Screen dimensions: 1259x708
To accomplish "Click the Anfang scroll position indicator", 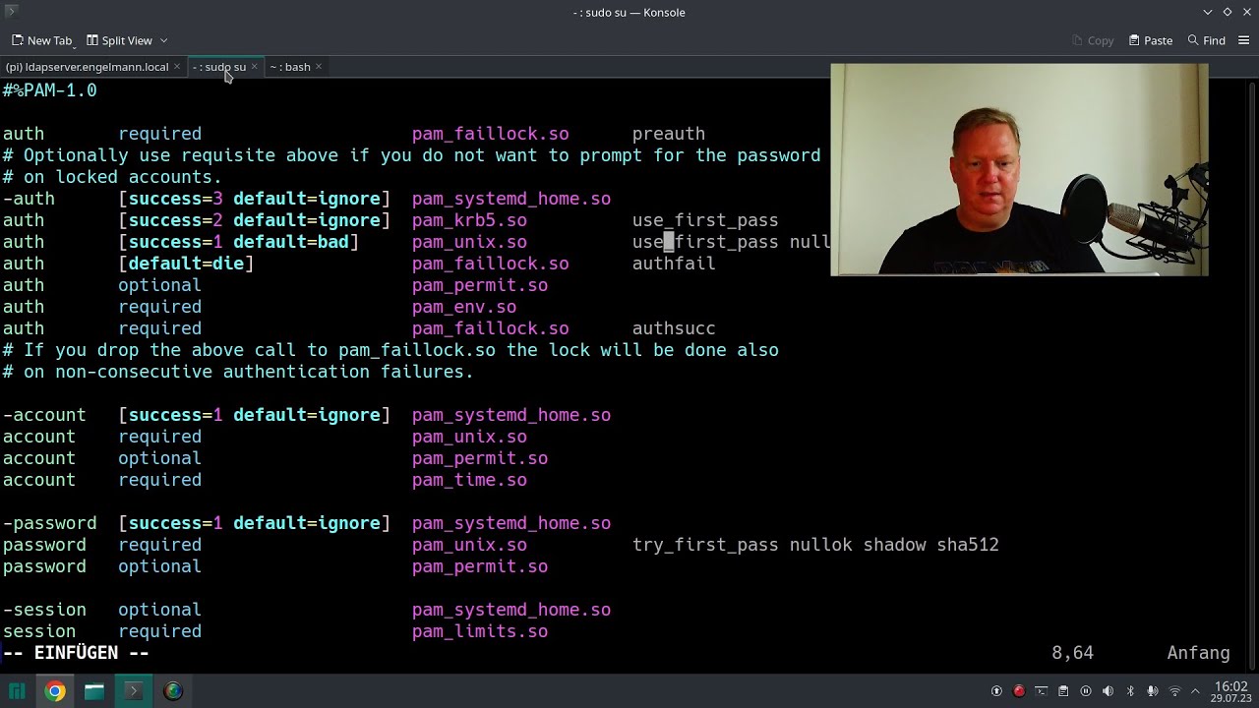I will coord(1198,653).
